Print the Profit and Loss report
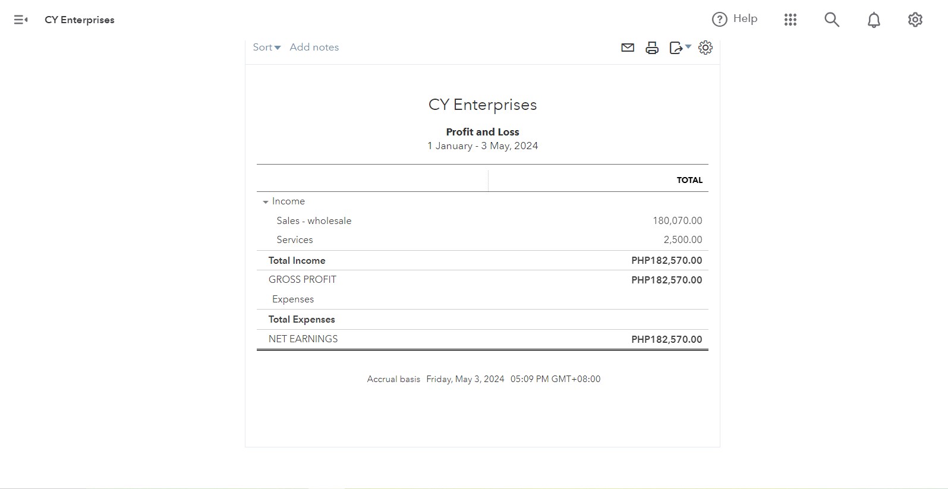Screen dimensions: 948x489 pos(652,48)
